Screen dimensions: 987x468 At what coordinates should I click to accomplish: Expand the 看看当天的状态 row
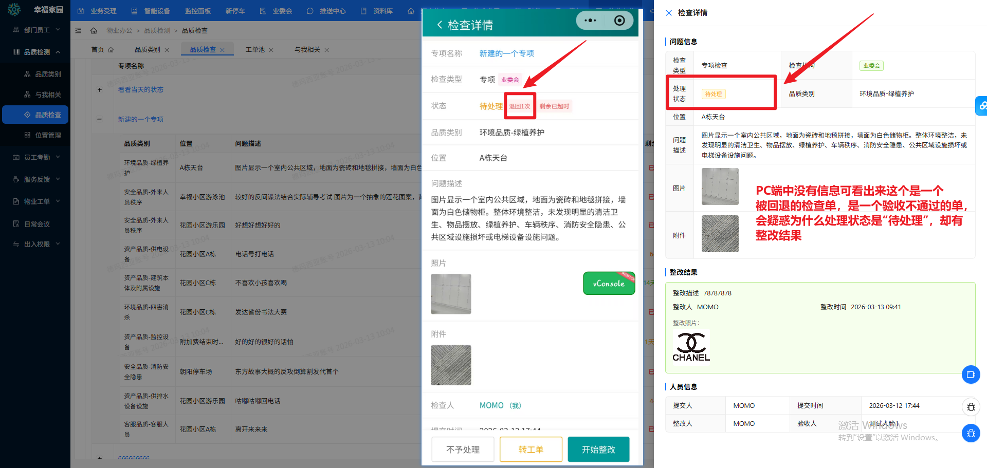(x=100, y=90)
